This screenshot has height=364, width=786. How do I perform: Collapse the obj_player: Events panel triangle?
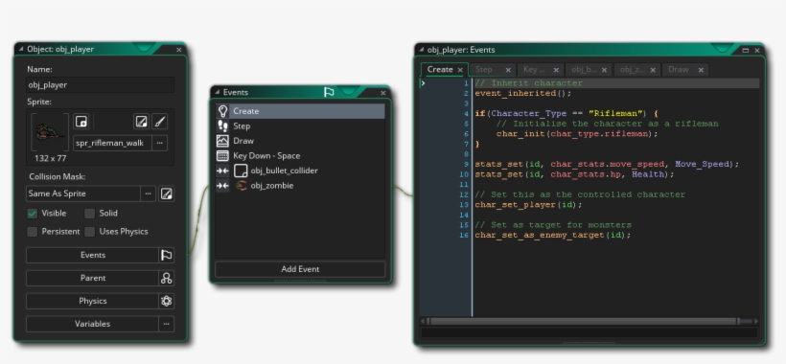click(421, 50)
